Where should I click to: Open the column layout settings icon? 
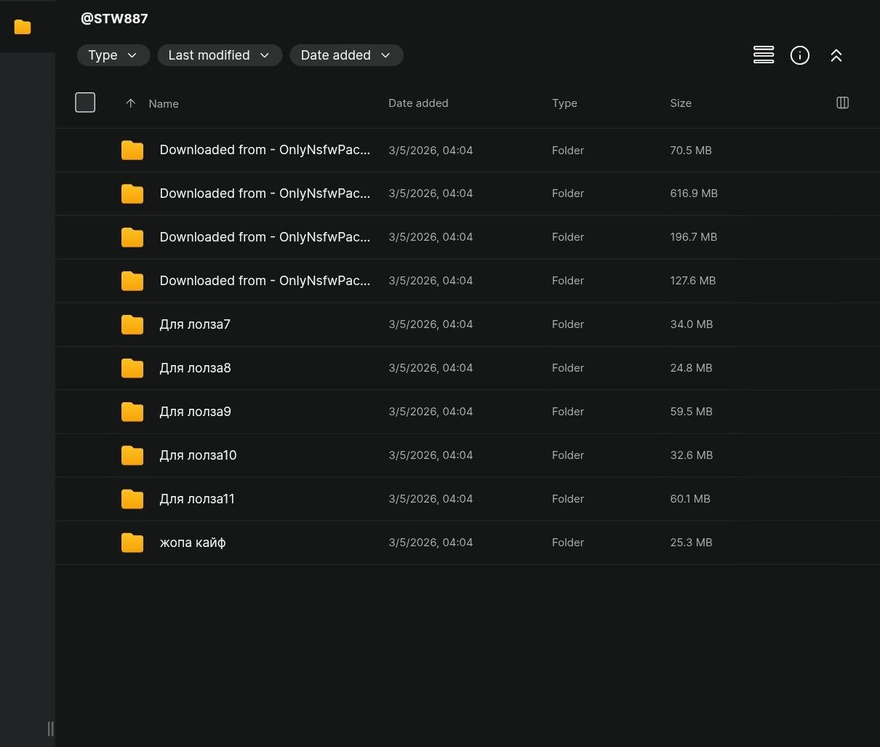(x=842, y=103)
